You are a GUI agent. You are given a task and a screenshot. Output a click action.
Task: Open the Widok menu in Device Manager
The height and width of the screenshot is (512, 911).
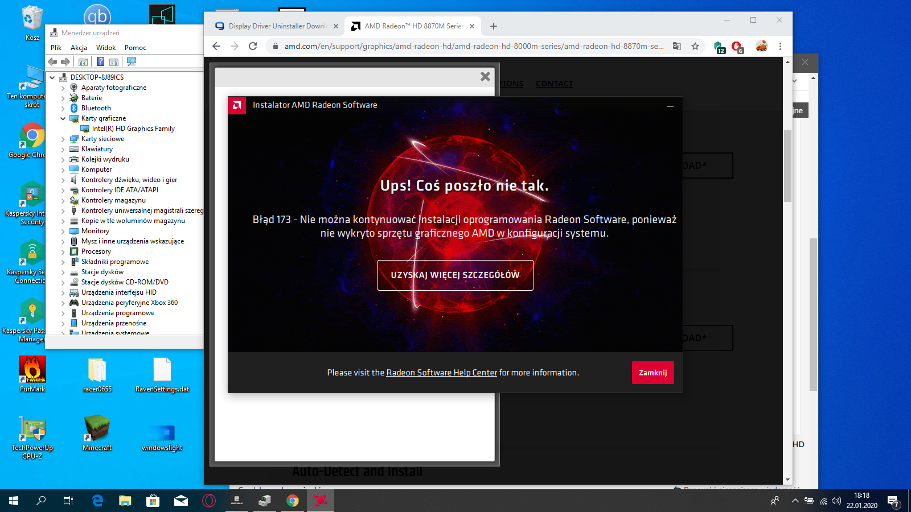pyautogui.click(x=106, y=48)
